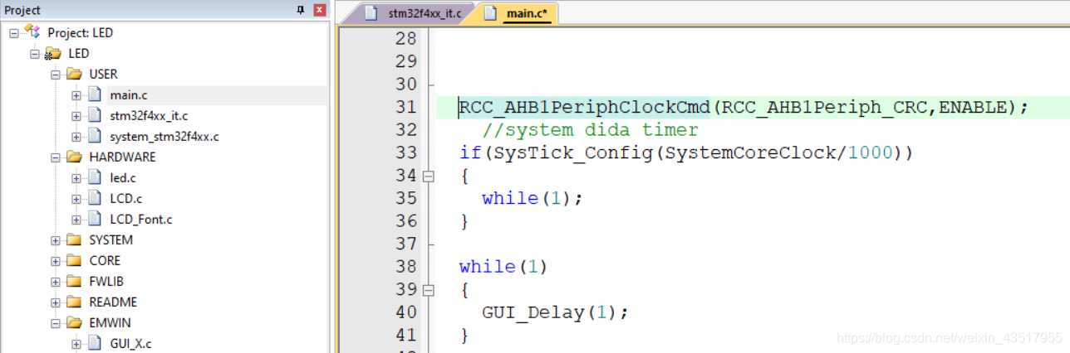
Task: Click the FWLIB folder icon
Action: click(x=73, y=281)
